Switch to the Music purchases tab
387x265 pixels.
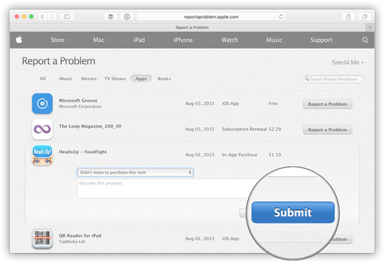click(66, 79)
